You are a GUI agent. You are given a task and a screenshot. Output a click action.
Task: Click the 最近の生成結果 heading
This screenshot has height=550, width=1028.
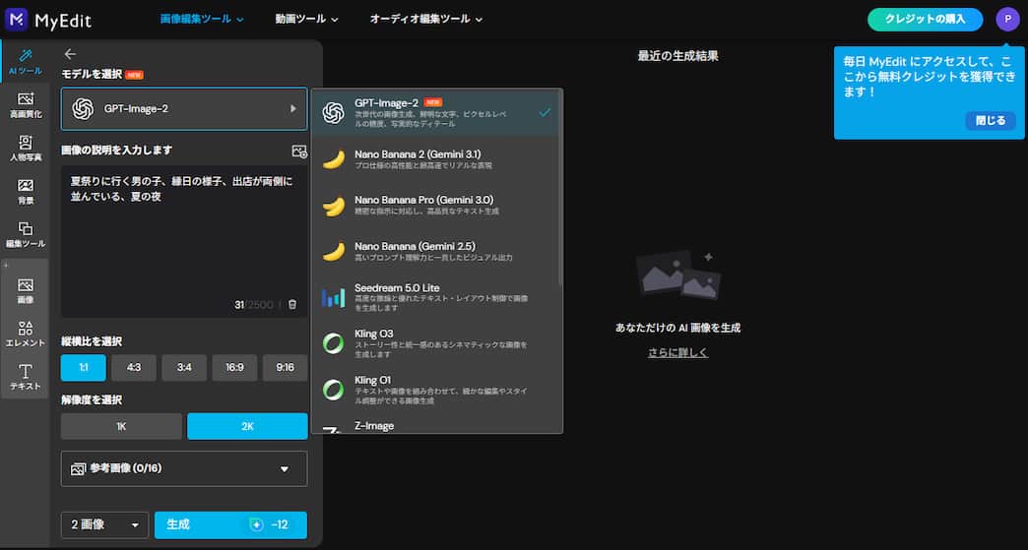pyautogui.click(x=677, y=56)
